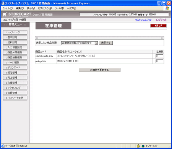The height and width of the screenshot is (149, 172).
Task: Open 受注管理 from the menu
Action: pos(15,73)
